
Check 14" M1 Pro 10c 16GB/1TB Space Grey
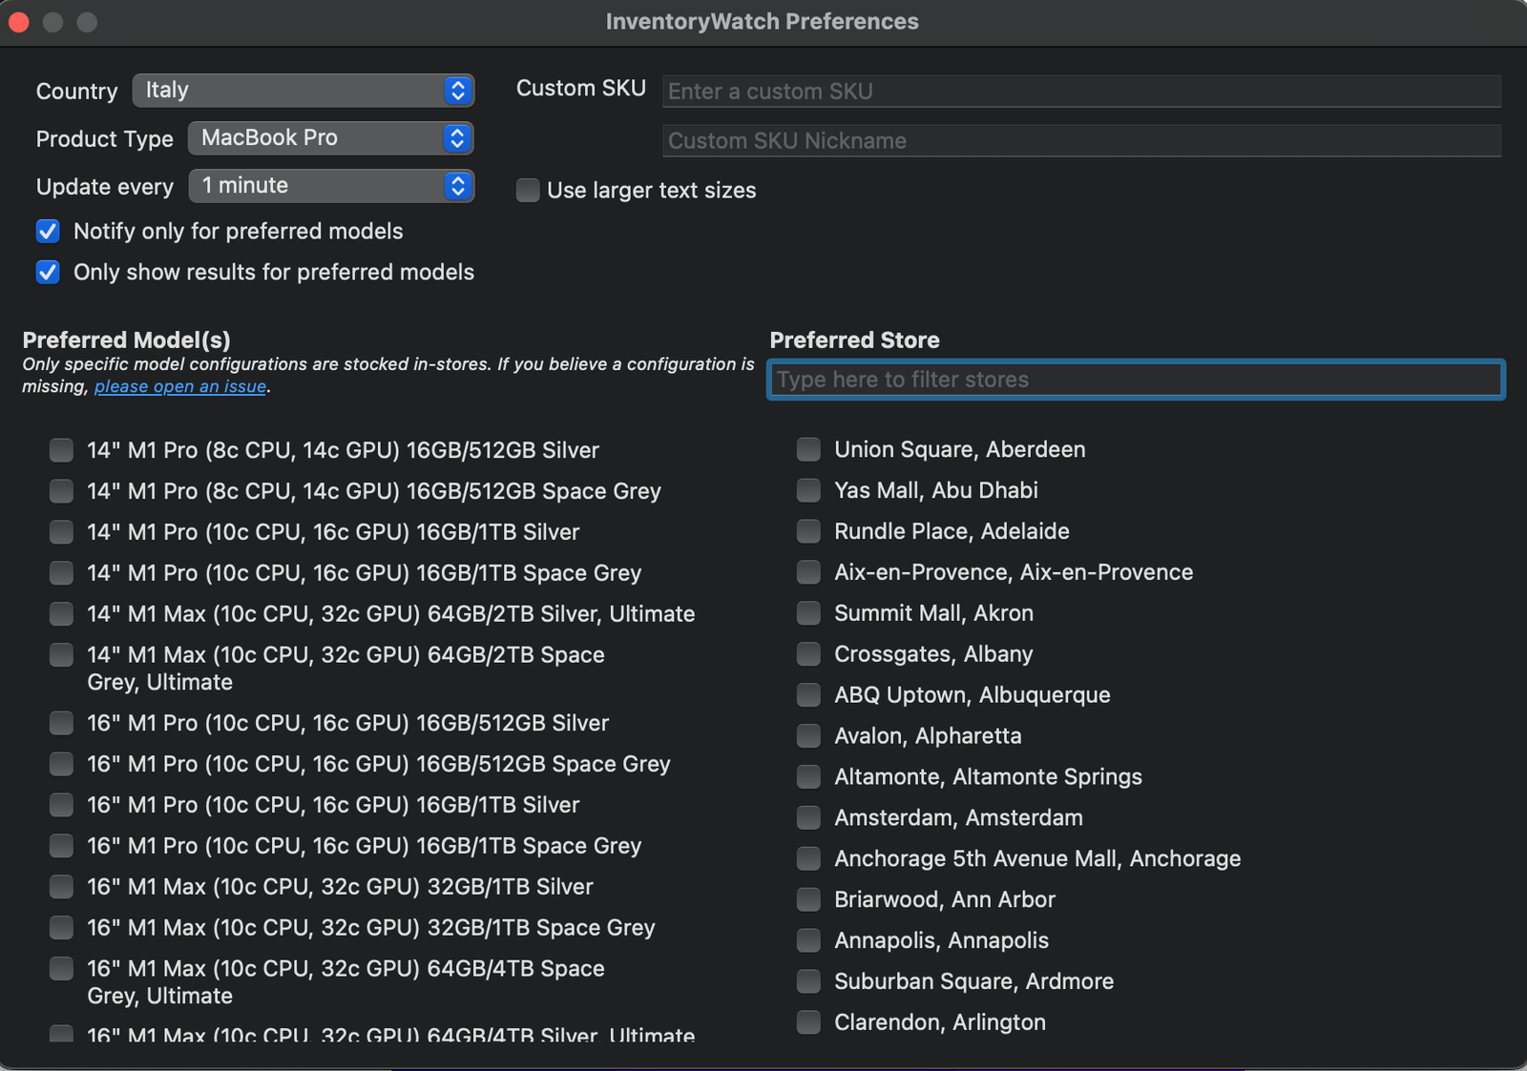tap(61, 573)
